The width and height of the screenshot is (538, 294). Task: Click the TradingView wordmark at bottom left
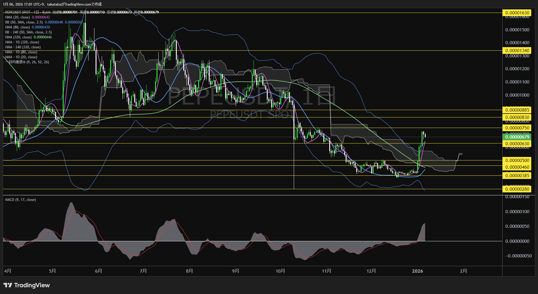click(32, 285)
